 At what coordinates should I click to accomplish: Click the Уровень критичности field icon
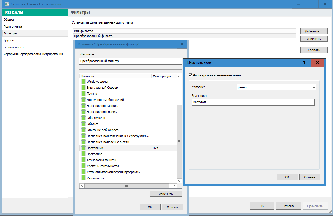click(83, 166)
